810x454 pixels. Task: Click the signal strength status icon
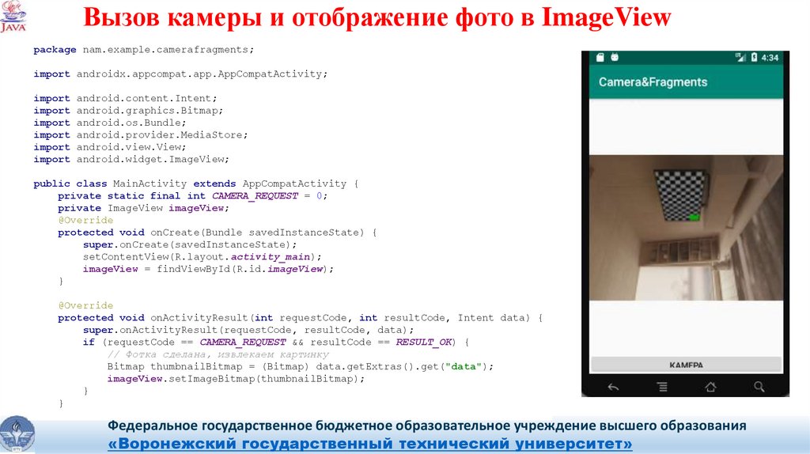coord(740,58)
